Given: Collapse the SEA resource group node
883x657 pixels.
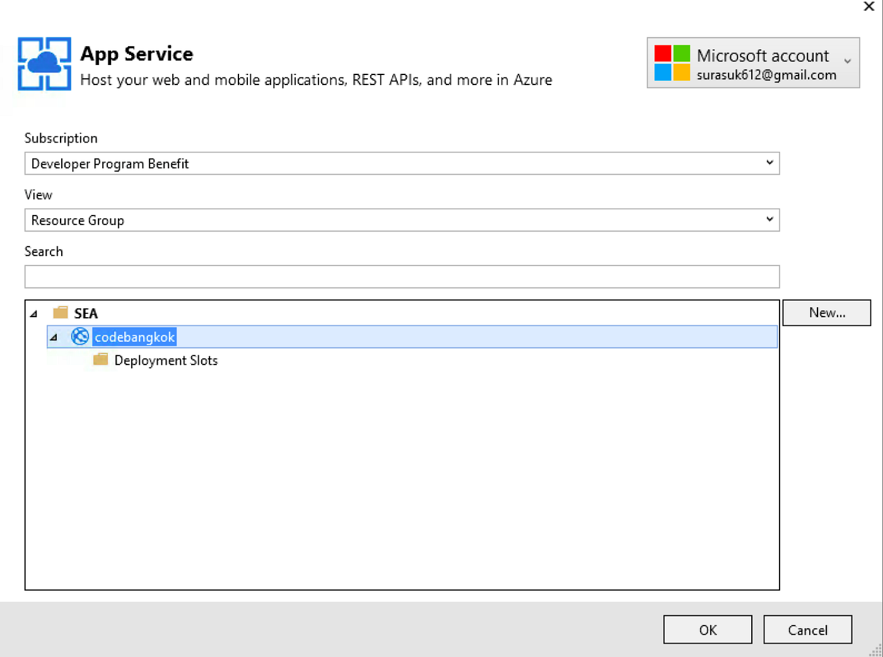Looking at the screenshot, I should pos(33,313).
